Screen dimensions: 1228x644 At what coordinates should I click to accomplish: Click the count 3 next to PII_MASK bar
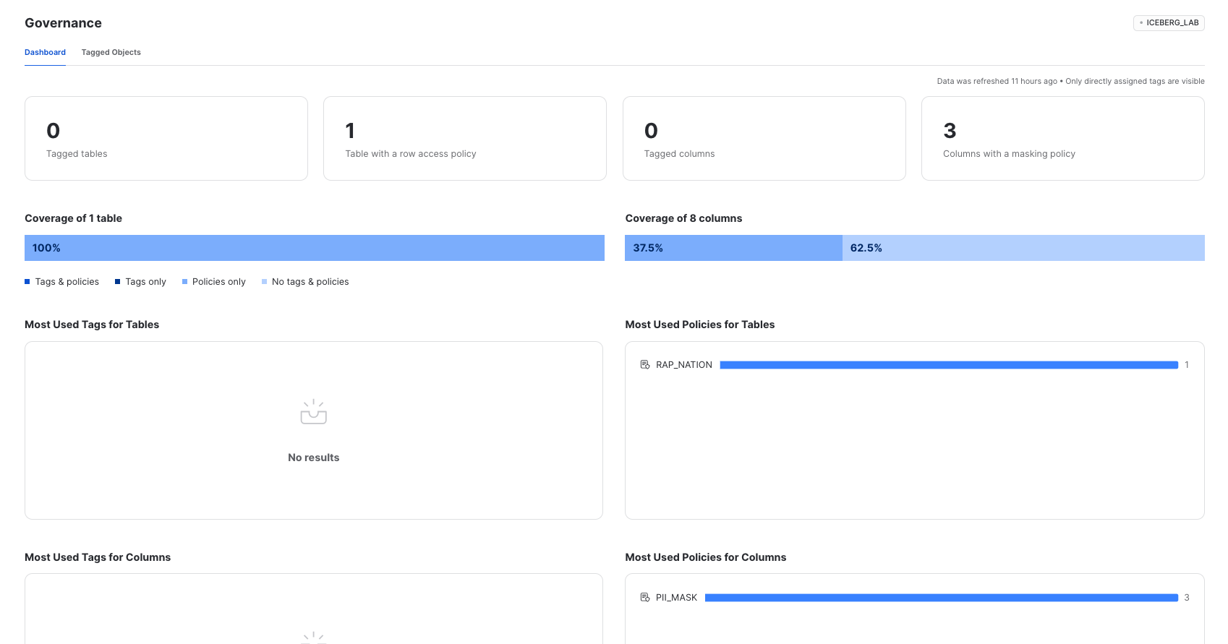1187,598
